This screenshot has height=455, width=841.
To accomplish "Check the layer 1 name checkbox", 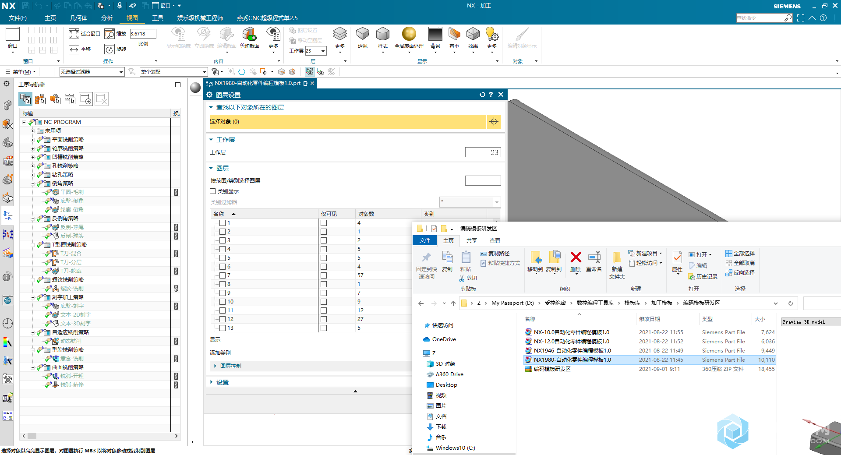I will 223,223.
